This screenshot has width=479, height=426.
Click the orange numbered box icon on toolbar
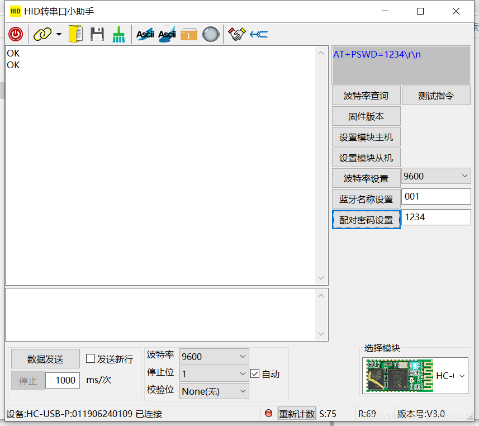[188, 34]
